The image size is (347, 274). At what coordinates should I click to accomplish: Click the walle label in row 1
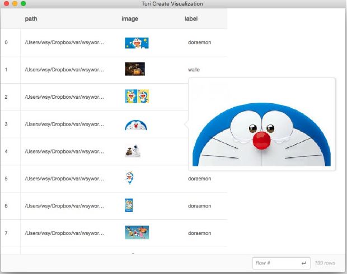tap(194, 70)
